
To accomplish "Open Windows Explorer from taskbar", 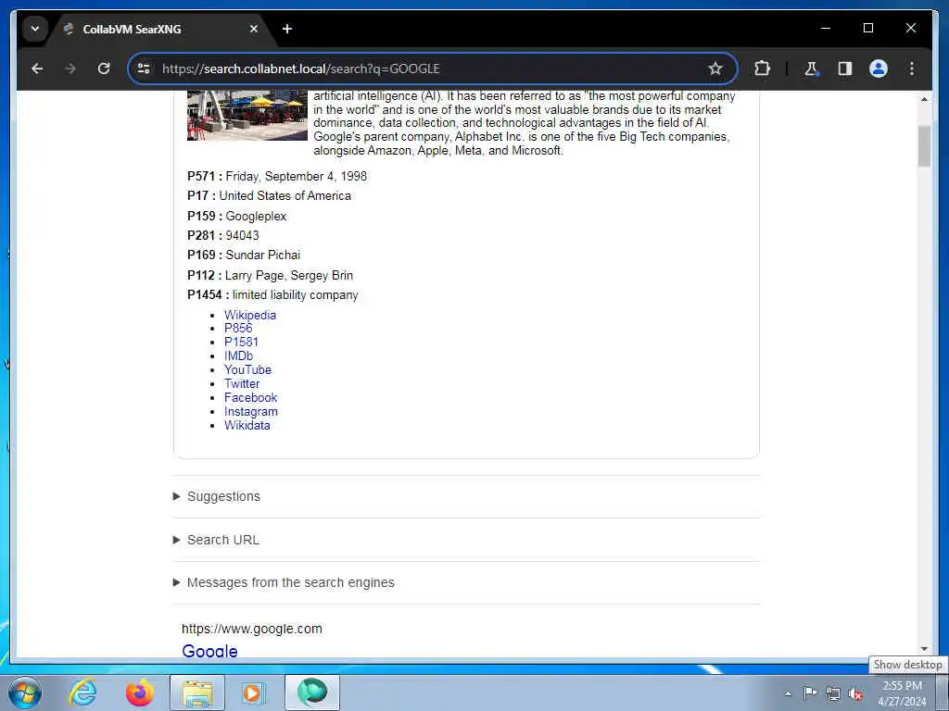I will tap(196, 692).
